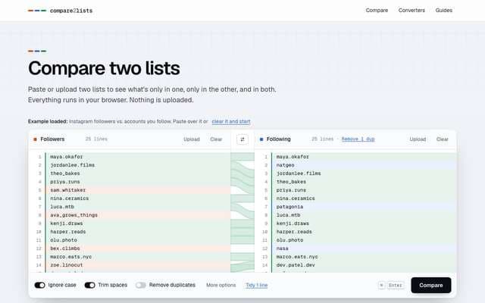Expand More options
The image size is (485, 303).
221,285
